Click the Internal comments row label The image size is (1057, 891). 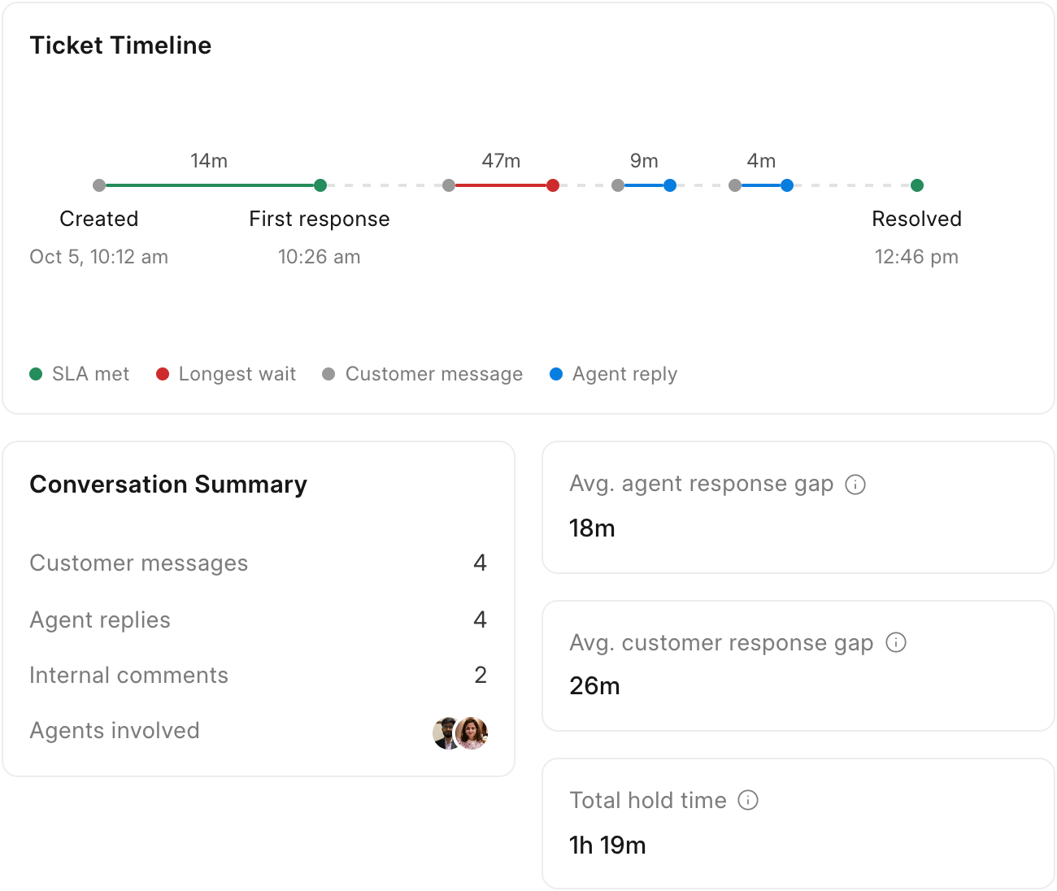128,676
